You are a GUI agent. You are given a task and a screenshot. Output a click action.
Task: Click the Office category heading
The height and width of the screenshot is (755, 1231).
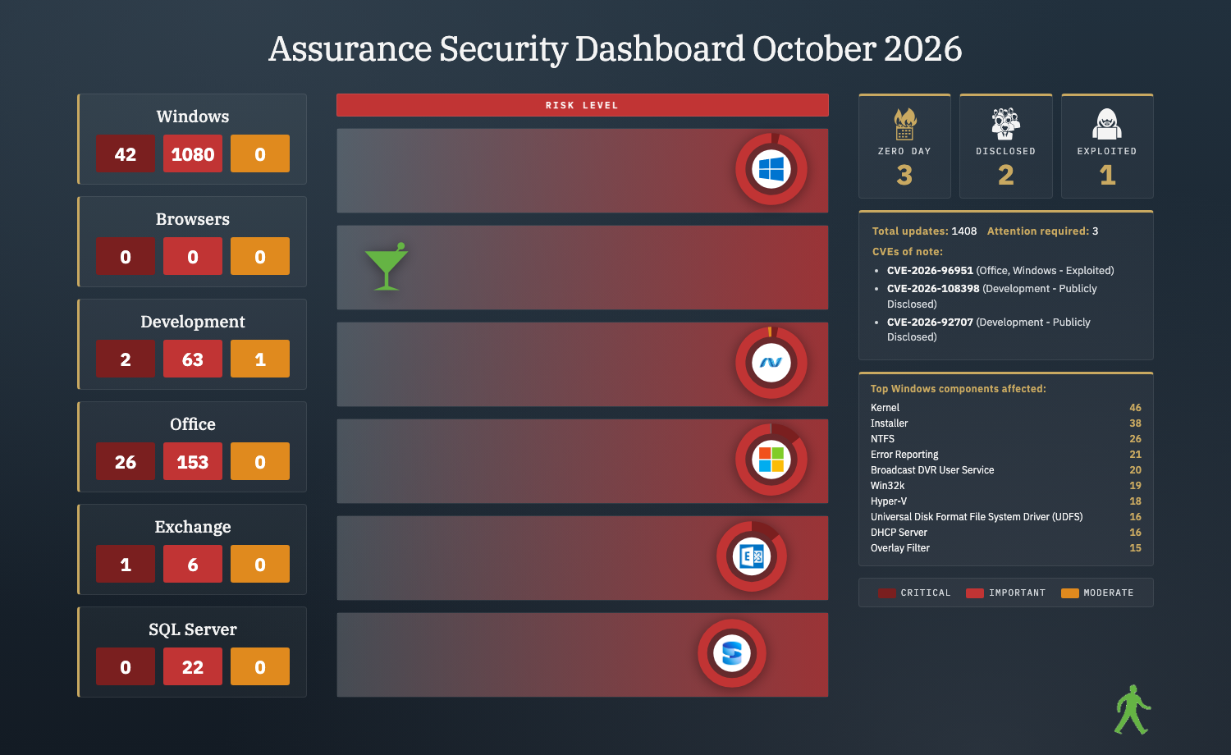[193, 424]
